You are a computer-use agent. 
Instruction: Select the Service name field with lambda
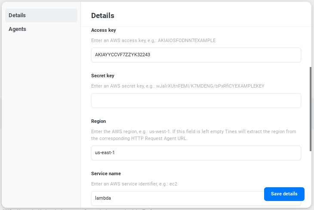tap(176, 198)
